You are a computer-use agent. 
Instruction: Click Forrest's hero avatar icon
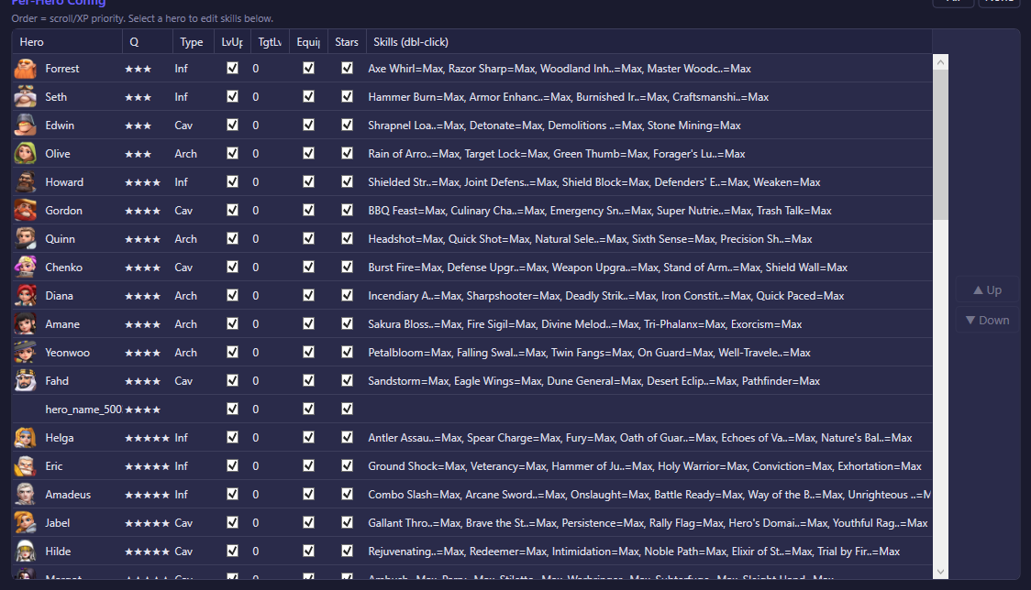pos(26,69)
